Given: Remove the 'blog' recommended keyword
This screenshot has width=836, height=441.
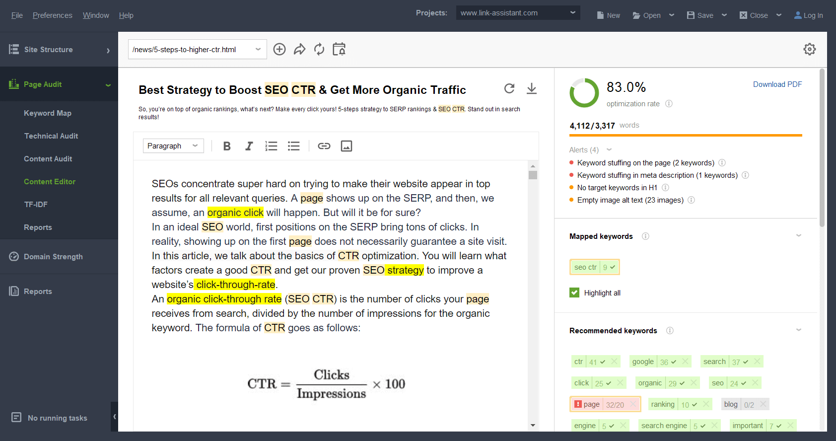Looking at the screenshot, I should tap(764, 404).
